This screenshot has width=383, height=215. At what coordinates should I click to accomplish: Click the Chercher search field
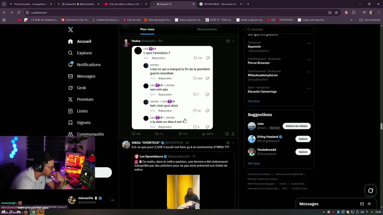tap(279, 30)
